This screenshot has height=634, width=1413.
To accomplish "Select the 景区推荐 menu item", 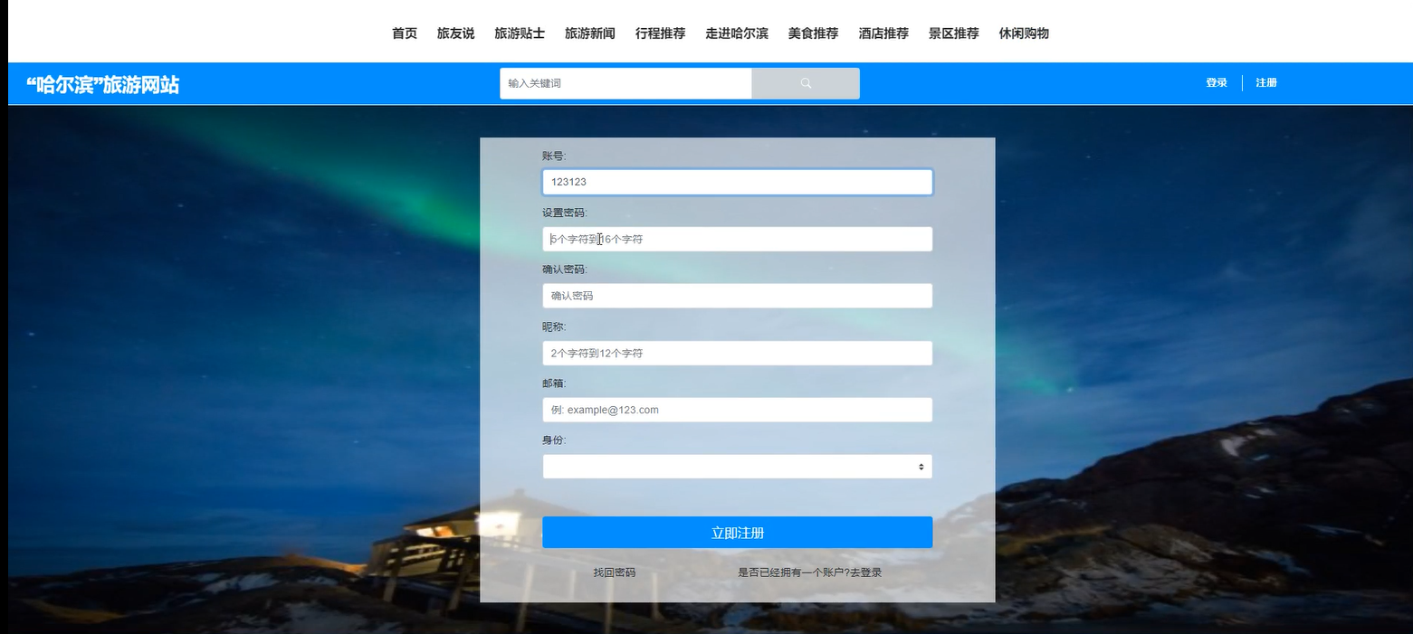I will tap(953, 33).
